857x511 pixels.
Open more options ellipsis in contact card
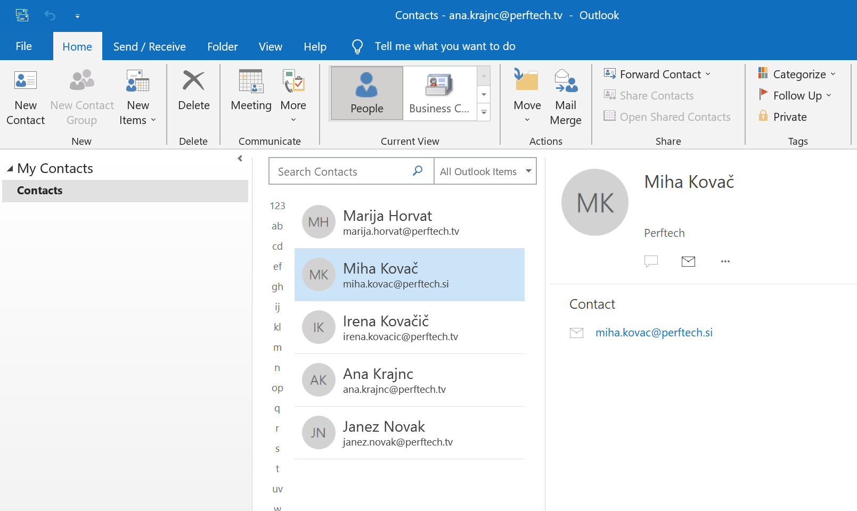pos(725,261)
